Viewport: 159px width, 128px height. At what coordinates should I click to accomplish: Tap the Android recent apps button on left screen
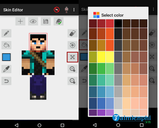point(62,125)
